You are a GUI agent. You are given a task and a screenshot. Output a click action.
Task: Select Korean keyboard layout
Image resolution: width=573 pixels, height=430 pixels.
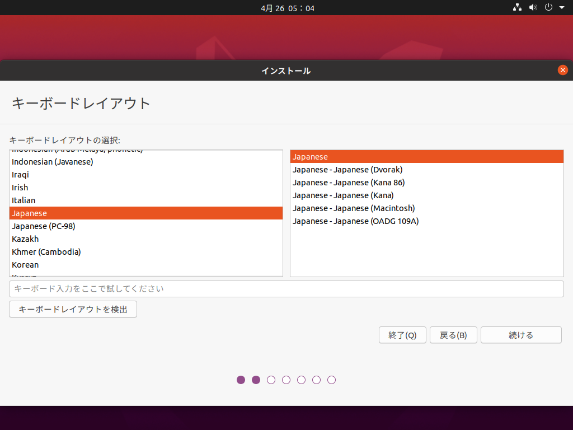click(146, 264)
